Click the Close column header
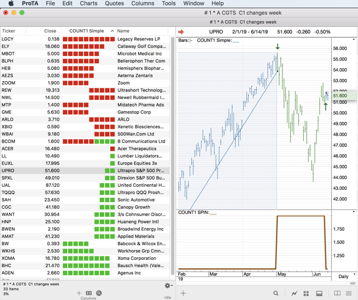The width and height of the screenshot is (358, 300). tap(44, 31)
